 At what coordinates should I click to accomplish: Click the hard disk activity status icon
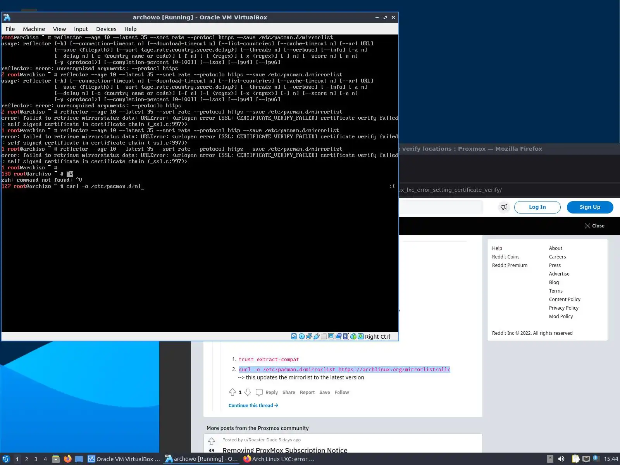pos(294,336)
